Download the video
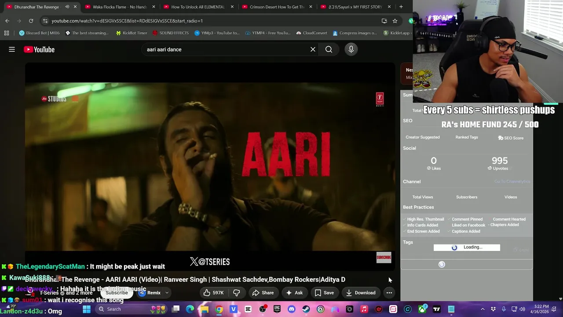 pos(361,293)
